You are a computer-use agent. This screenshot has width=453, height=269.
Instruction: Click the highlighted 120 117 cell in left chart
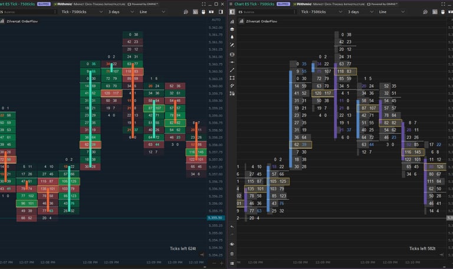(111, 93)
